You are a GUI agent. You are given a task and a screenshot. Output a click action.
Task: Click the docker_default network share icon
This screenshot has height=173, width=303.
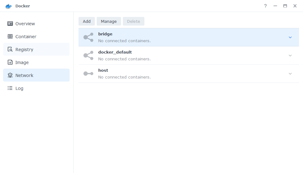click(x=88, y=55)
